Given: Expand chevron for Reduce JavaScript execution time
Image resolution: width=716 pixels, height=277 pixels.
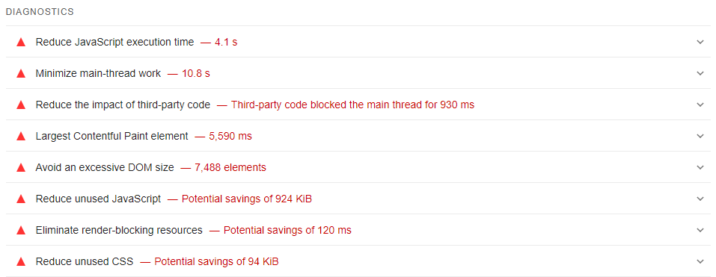Looking at the screenshot, I should (700, 42).
